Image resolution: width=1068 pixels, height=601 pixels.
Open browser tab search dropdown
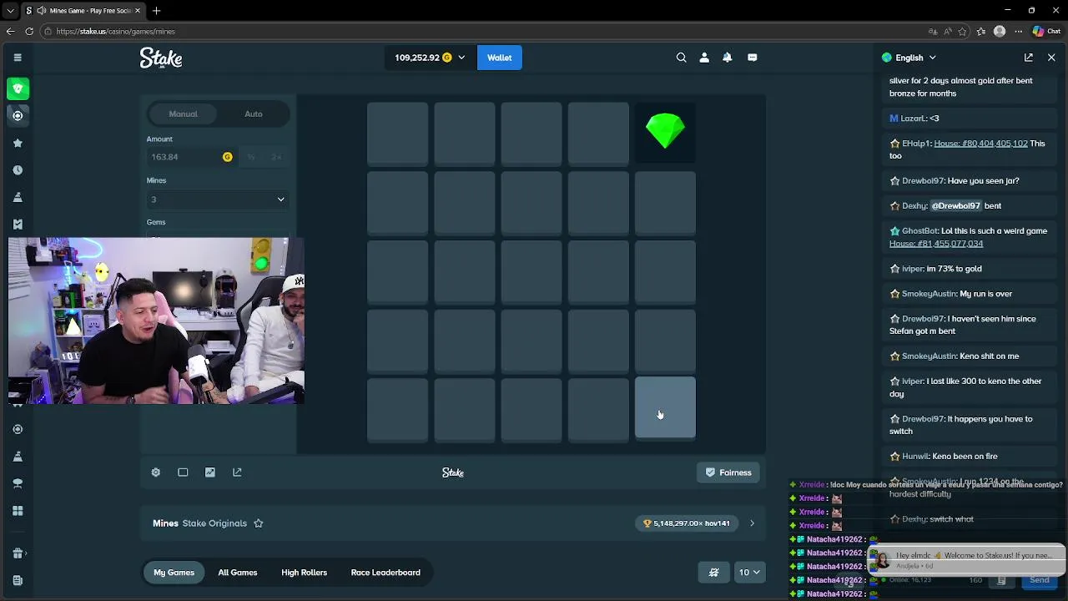coord(10,10)
